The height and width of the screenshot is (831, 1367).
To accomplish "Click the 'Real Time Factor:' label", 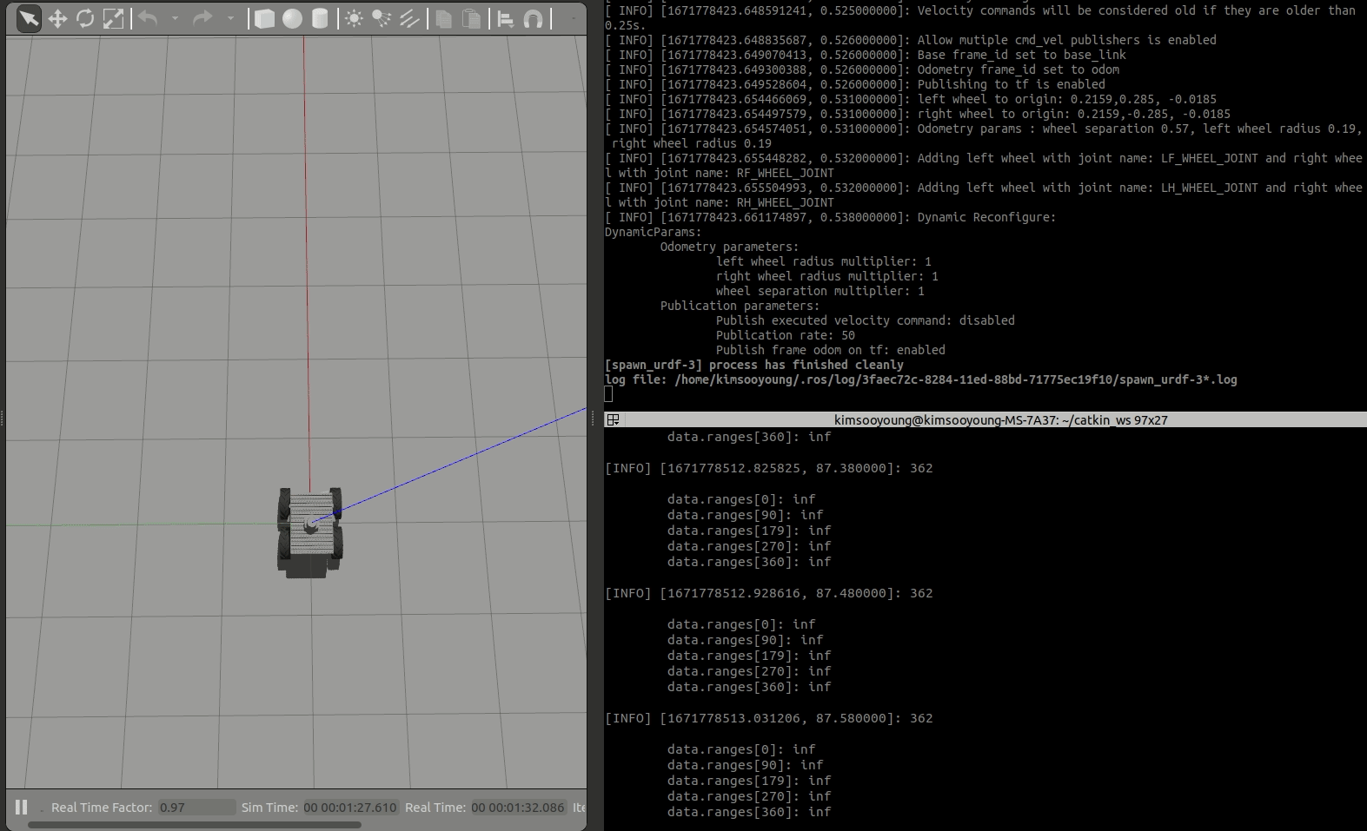I will (102, 808).
